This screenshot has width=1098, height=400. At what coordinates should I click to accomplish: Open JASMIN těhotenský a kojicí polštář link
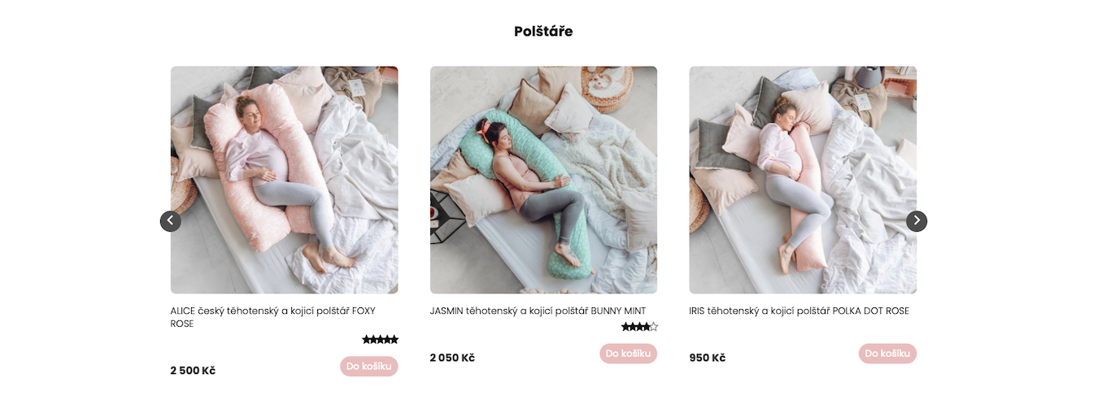point(538,311)
